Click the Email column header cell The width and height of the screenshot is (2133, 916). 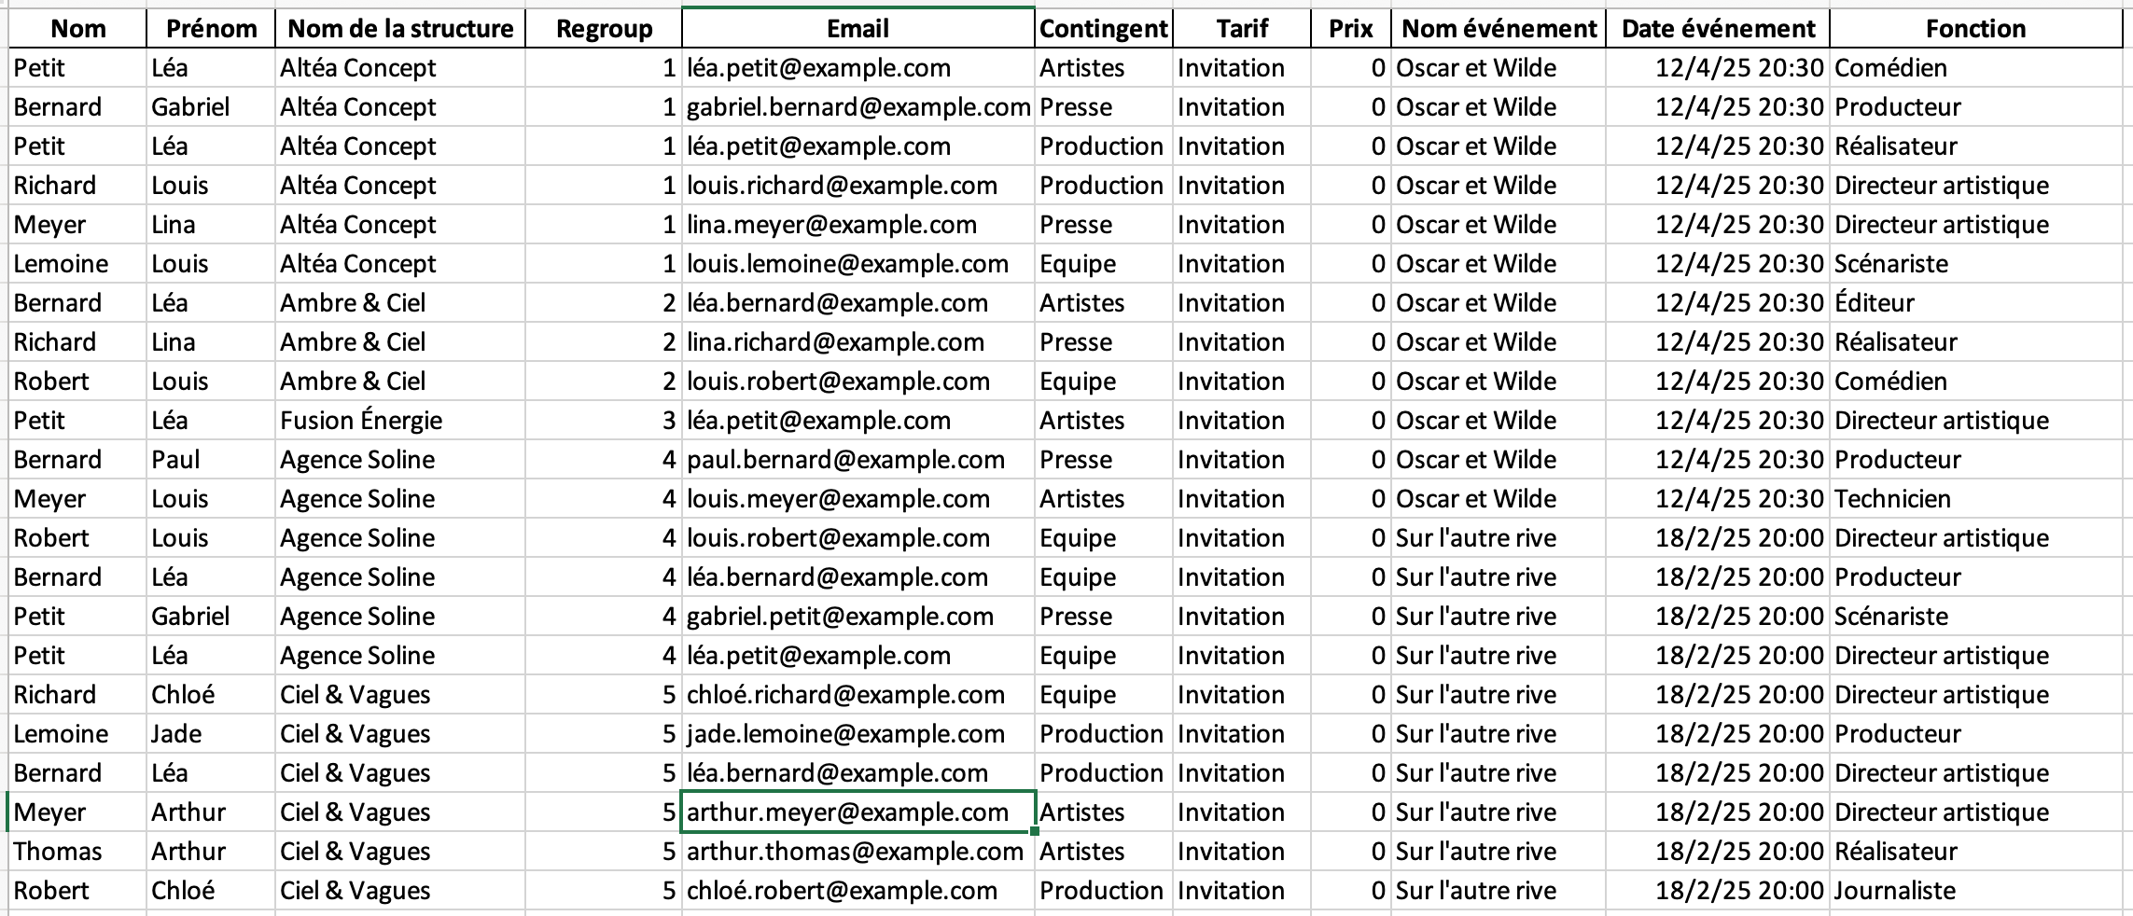pos(857,29)
